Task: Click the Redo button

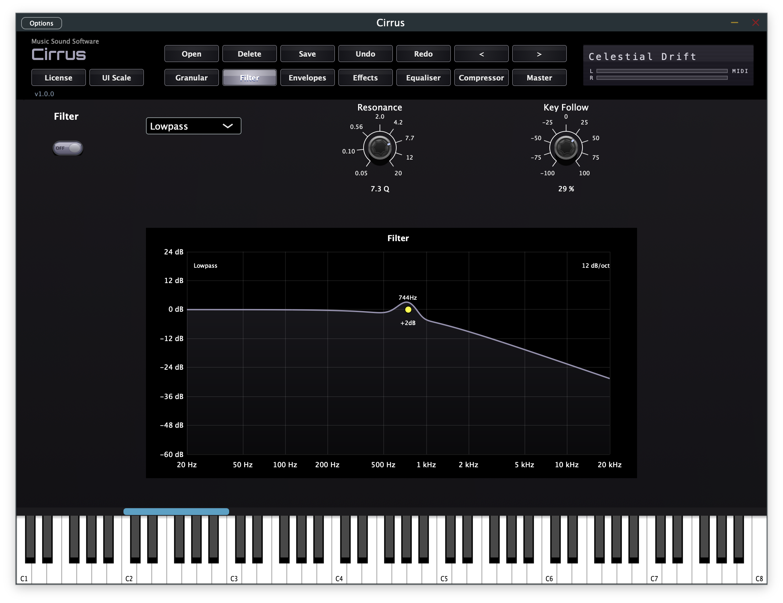Action: [424, 54]
